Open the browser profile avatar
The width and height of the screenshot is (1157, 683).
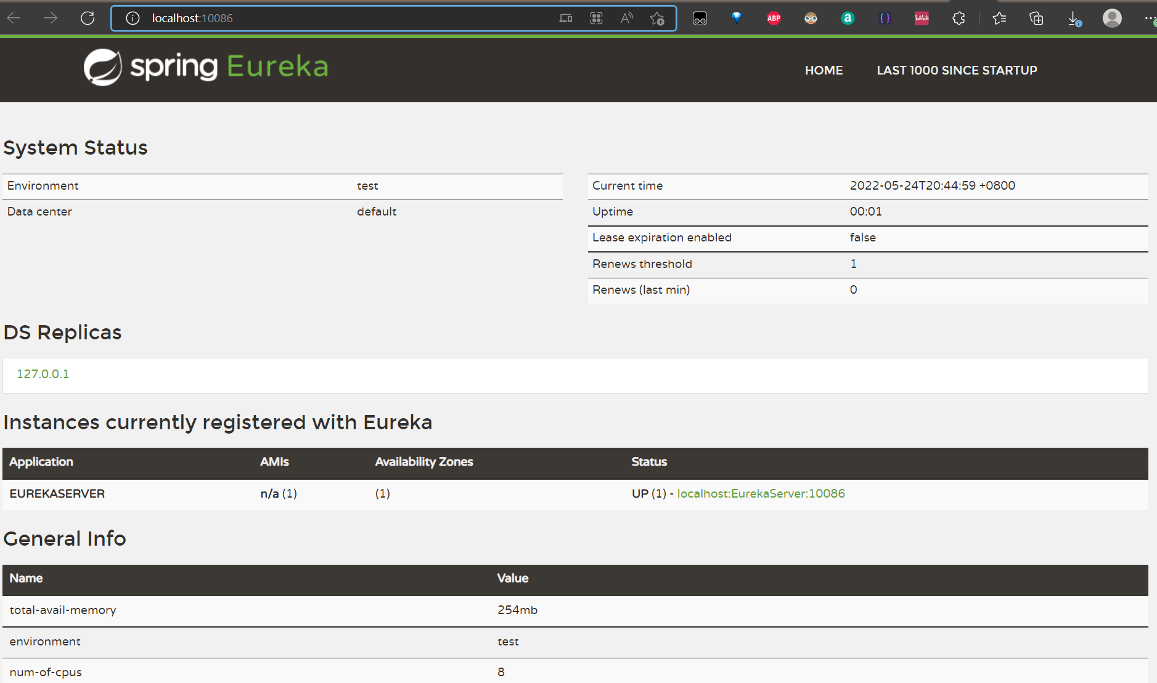1112,18
